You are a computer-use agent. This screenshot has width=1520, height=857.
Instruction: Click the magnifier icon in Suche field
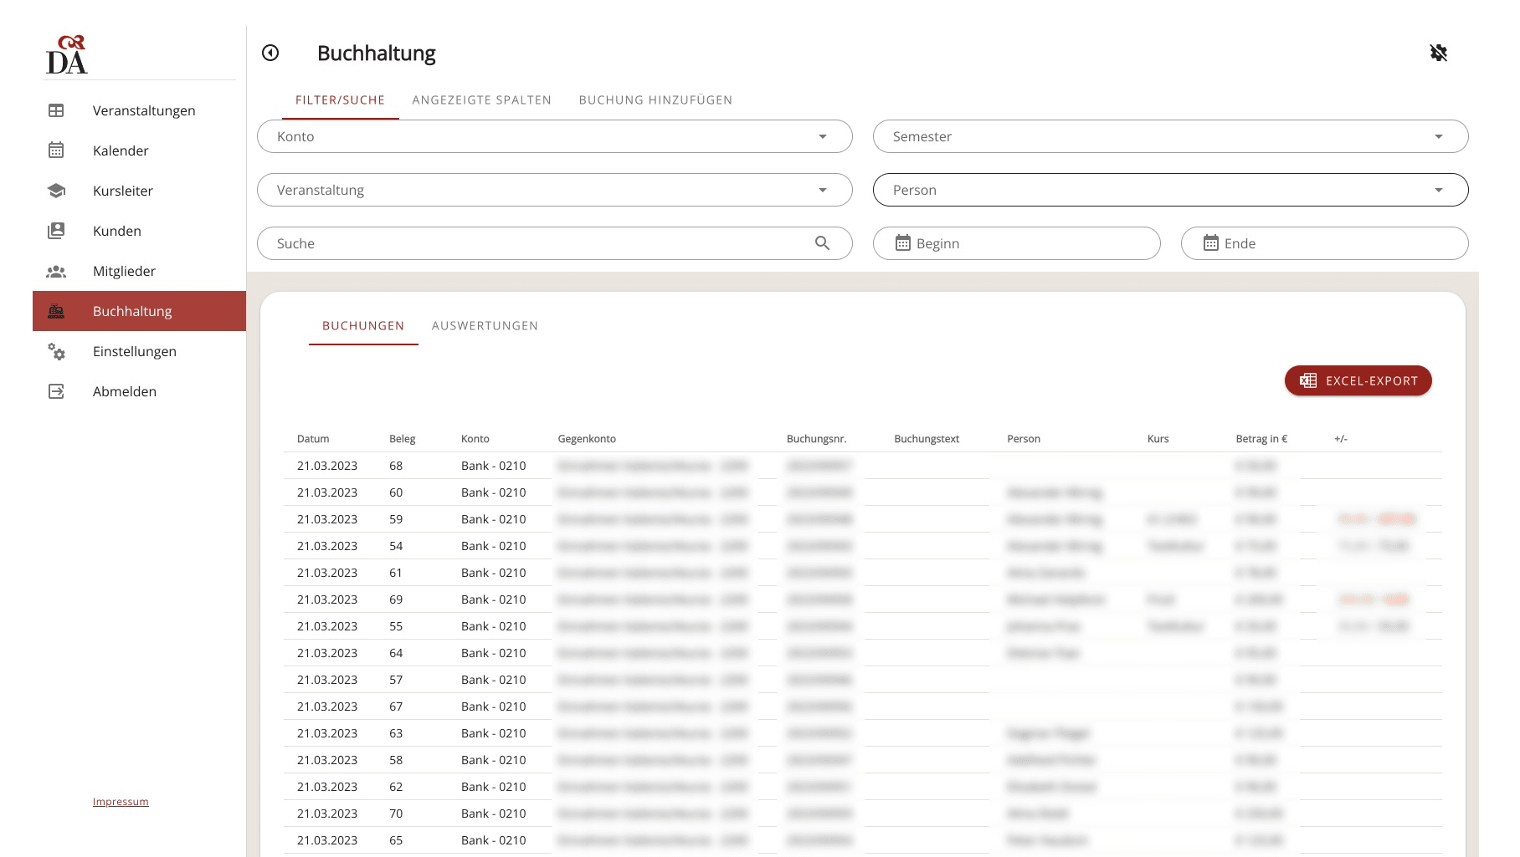pos(822,243)
